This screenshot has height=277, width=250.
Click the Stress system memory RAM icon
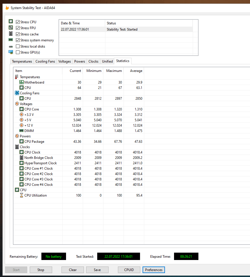11,40
